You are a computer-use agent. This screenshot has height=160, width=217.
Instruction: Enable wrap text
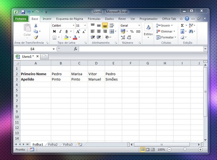coord(111,25)
